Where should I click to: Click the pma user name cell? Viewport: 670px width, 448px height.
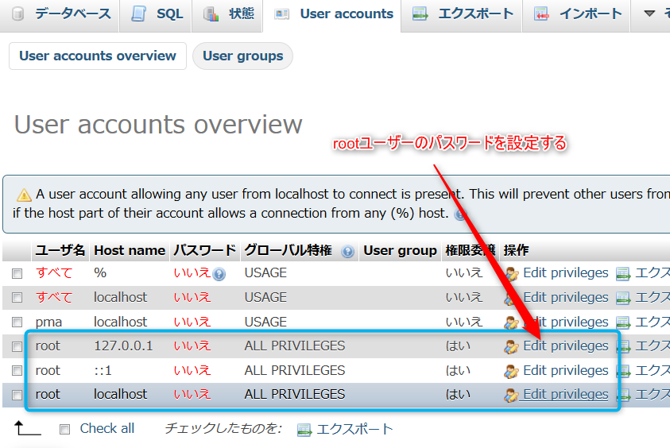[x=48, y=322]
